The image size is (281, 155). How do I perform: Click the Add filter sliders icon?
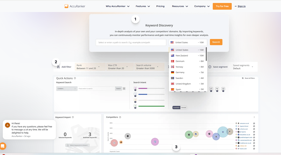click(x=58, y=67)
